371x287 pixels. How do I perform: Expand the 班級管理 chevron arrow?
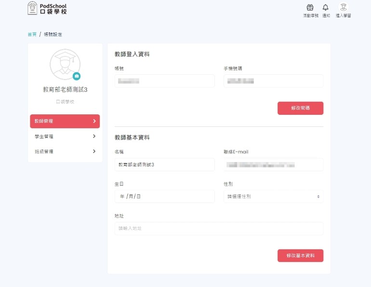tap(94, 151)
